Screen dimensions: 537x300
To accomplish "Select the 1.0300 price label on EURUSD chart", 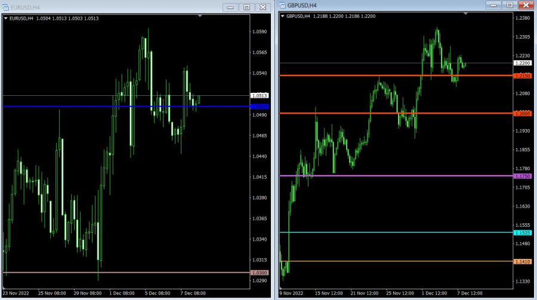I will click(x=260, y=273).
